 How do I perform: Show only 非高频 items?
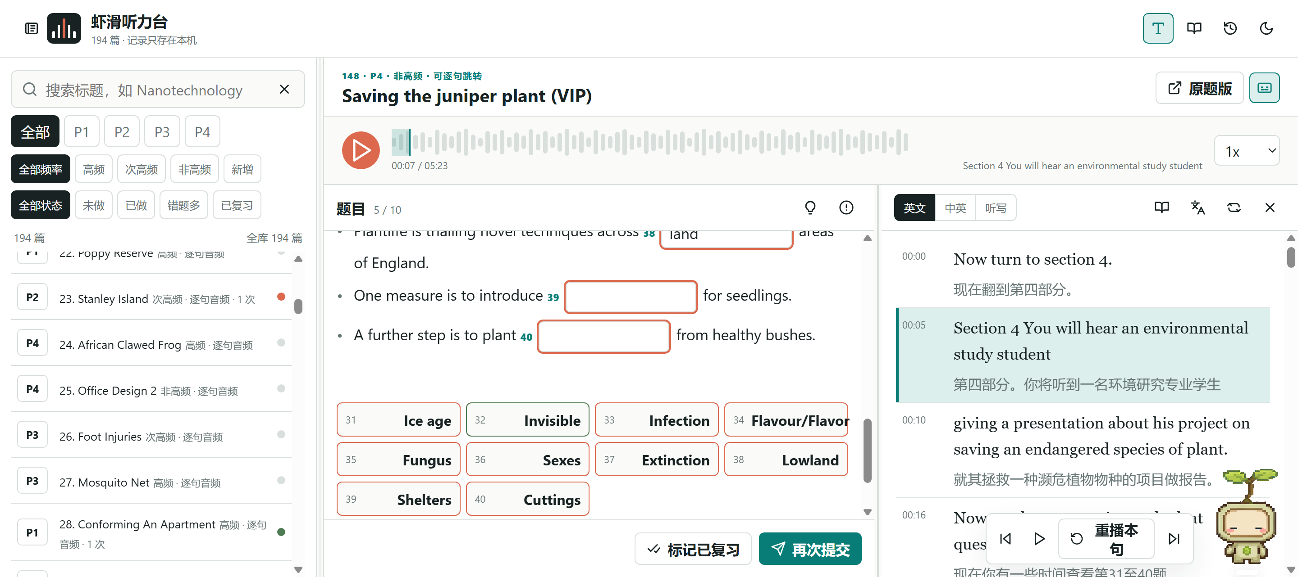pos(195,169)
